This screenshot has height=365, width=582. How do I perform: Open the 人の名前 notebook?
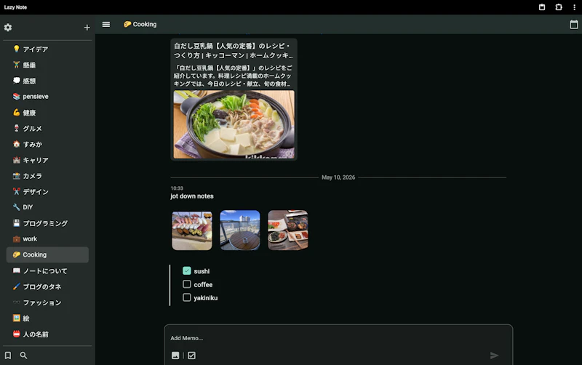pyautogui.click(x=47, y=334)
